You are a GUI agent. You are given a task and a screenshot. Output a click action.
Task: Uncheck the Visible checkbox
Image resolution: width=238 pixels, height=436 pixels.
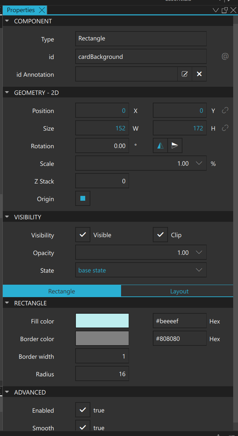83,235
